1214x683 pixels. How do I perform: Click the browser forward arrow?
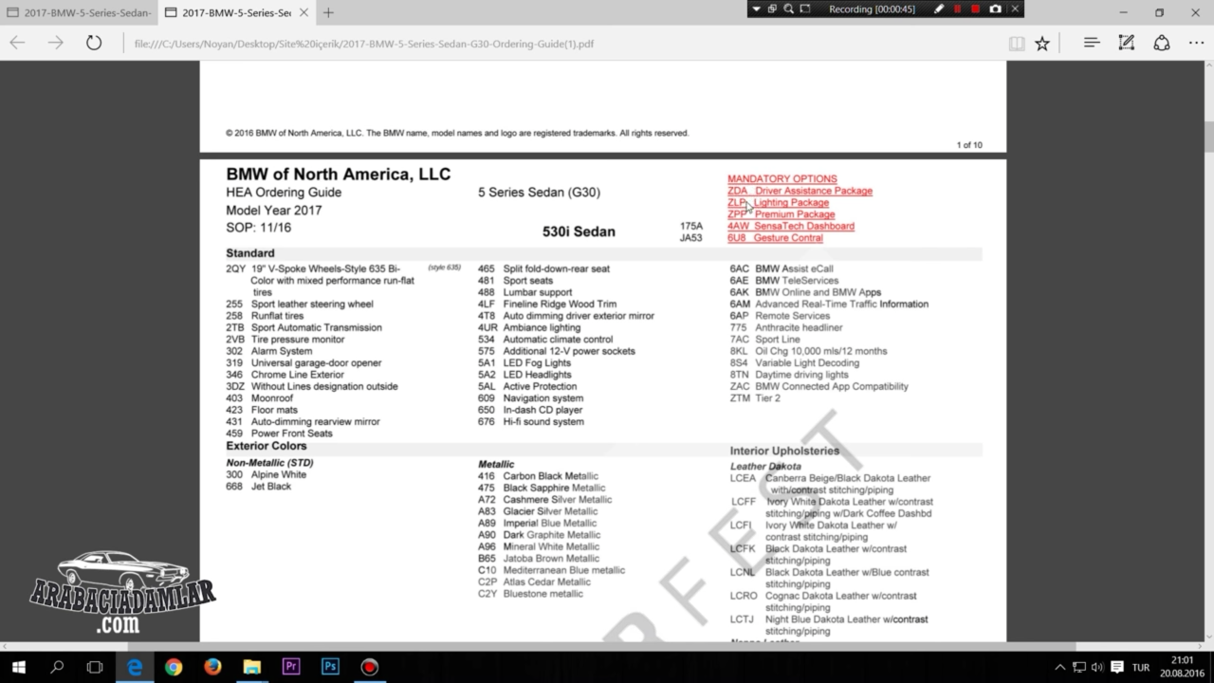tap(56, 43)
